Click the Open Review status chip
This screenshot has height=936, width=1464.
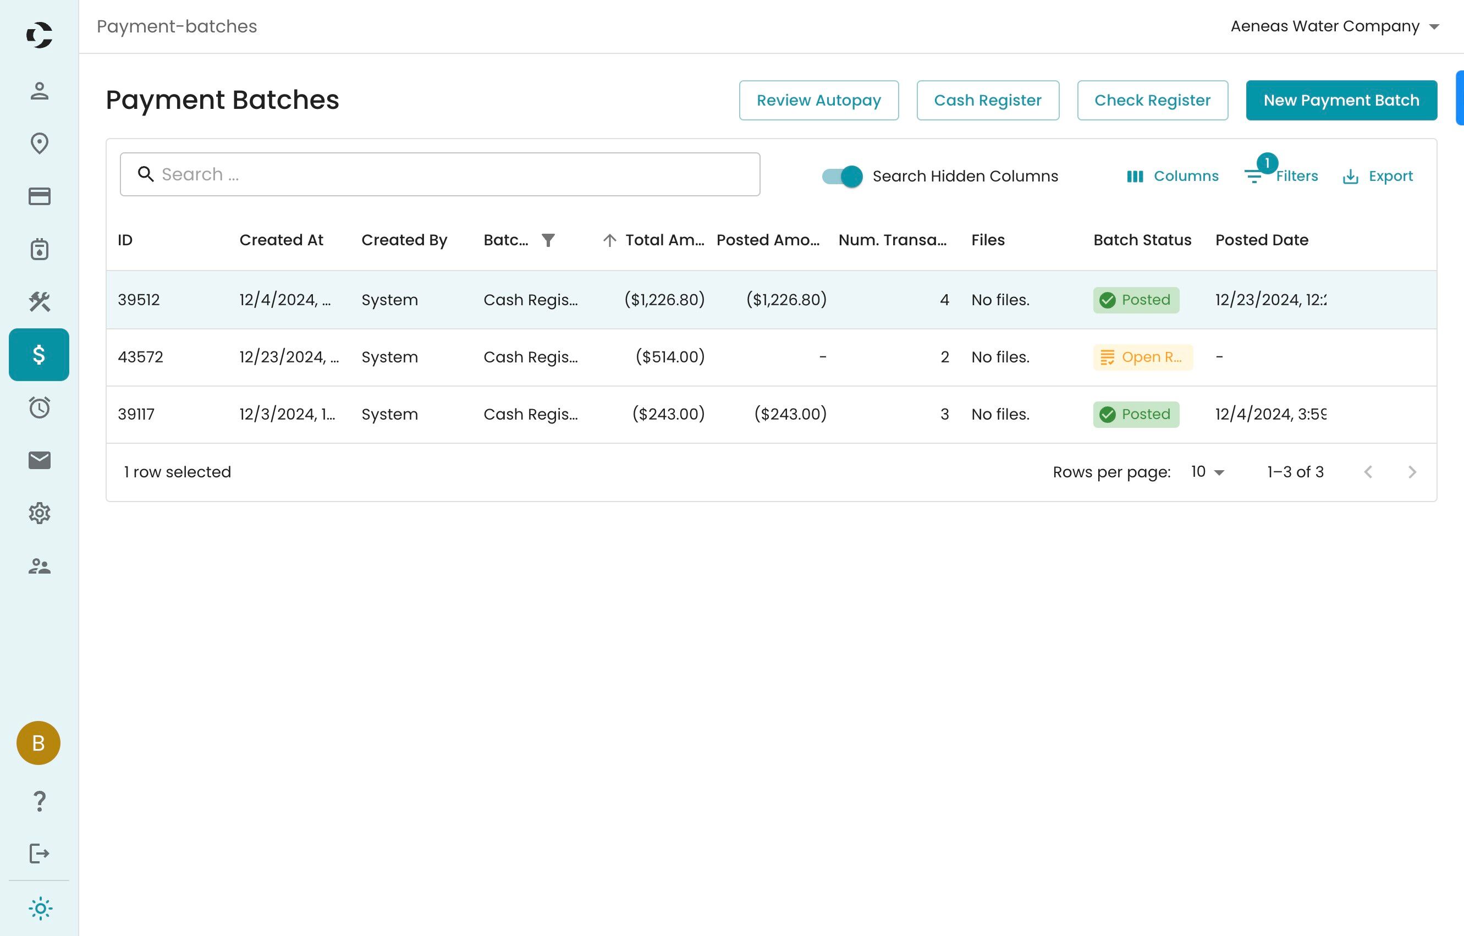coord(1142,357)
